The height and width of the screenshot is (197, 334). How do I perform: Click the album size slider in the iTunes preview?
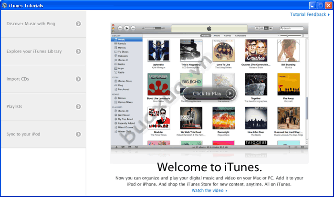[291, 36]
